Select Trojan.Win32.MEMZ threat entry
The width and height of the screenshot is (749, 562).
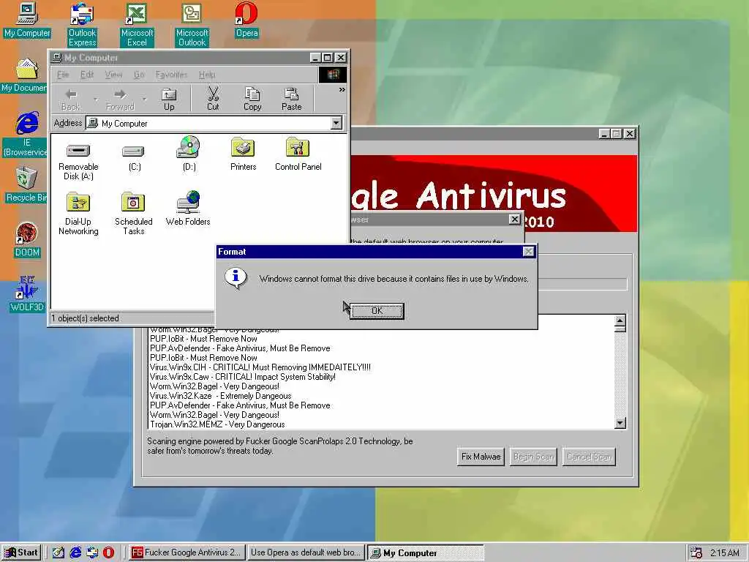217,424
